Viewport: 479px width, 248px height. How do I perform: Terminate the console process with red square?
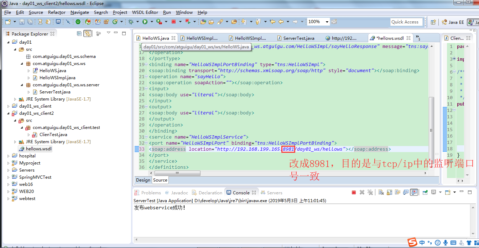click(x=354, y=192)
